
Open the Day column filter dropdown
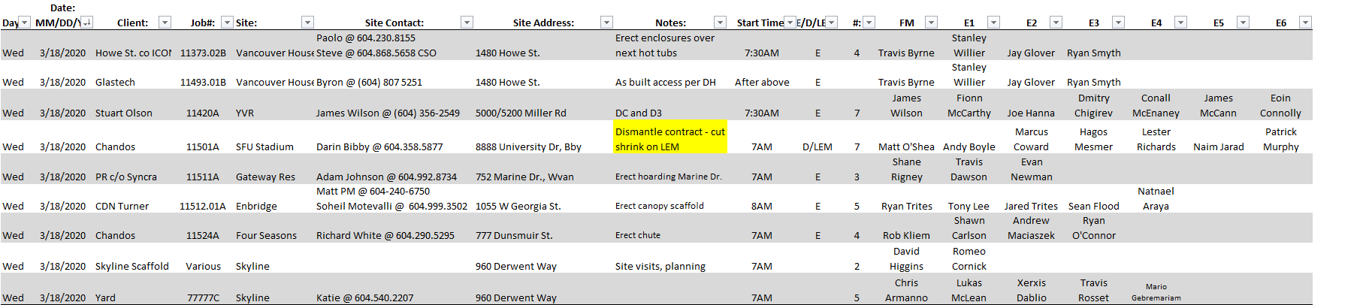(x=25, y=23)
